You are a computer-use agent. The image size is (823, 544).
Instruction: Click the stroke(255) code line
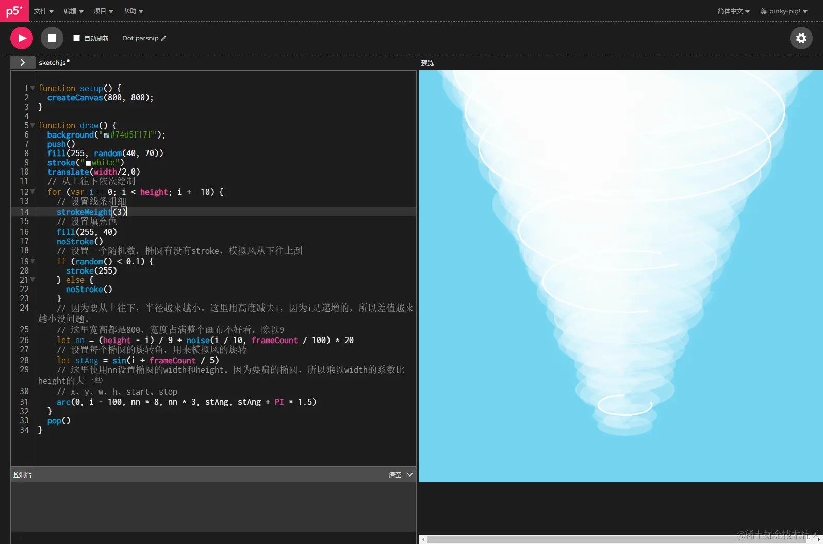click(91, 270)
